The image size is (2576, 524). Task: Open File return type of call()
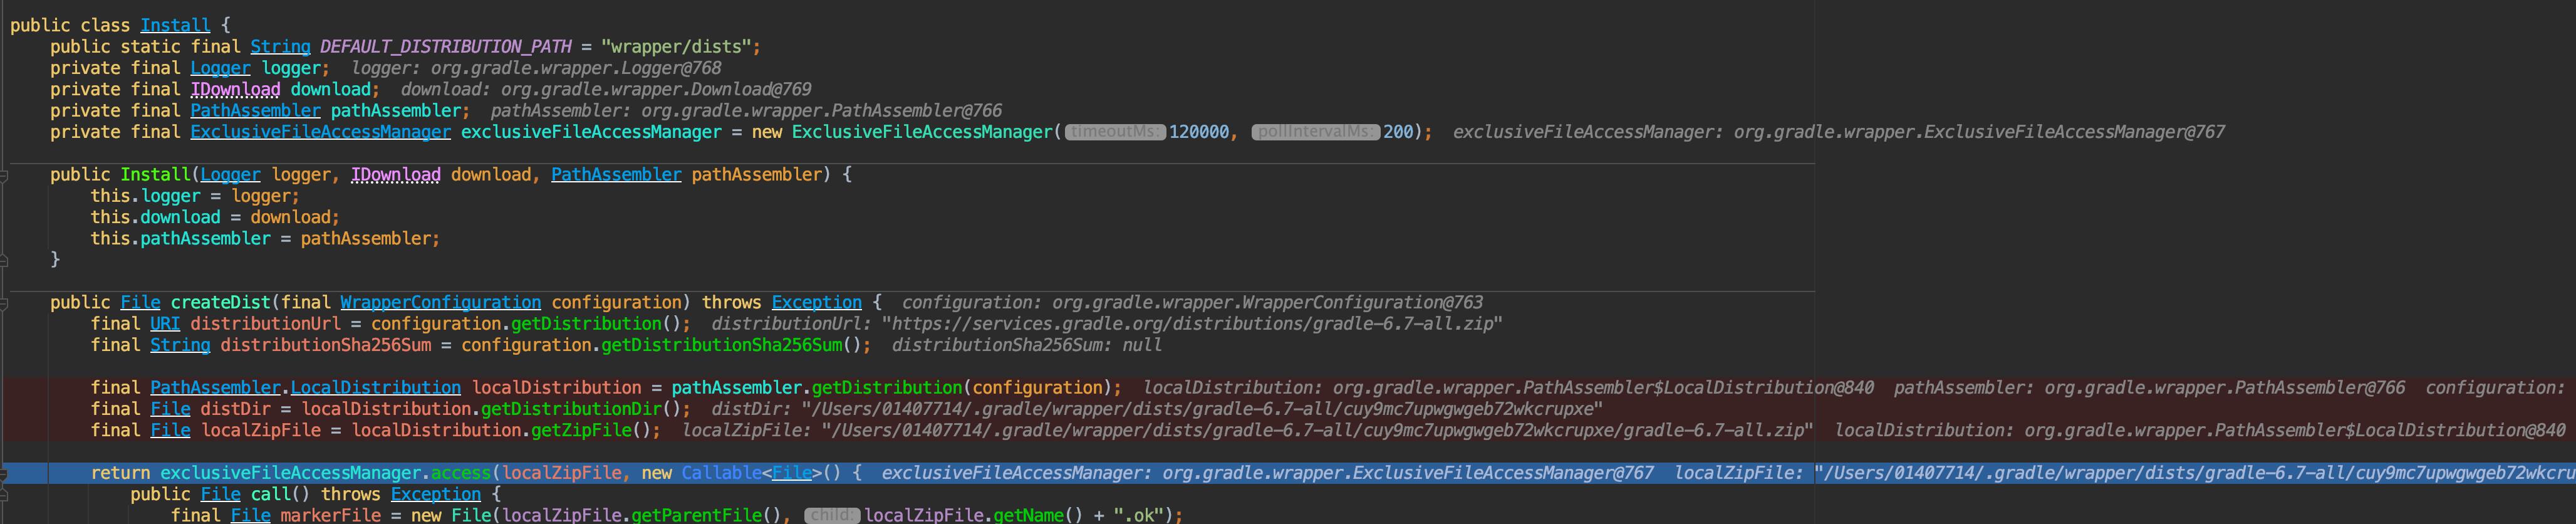pos(220,494)
